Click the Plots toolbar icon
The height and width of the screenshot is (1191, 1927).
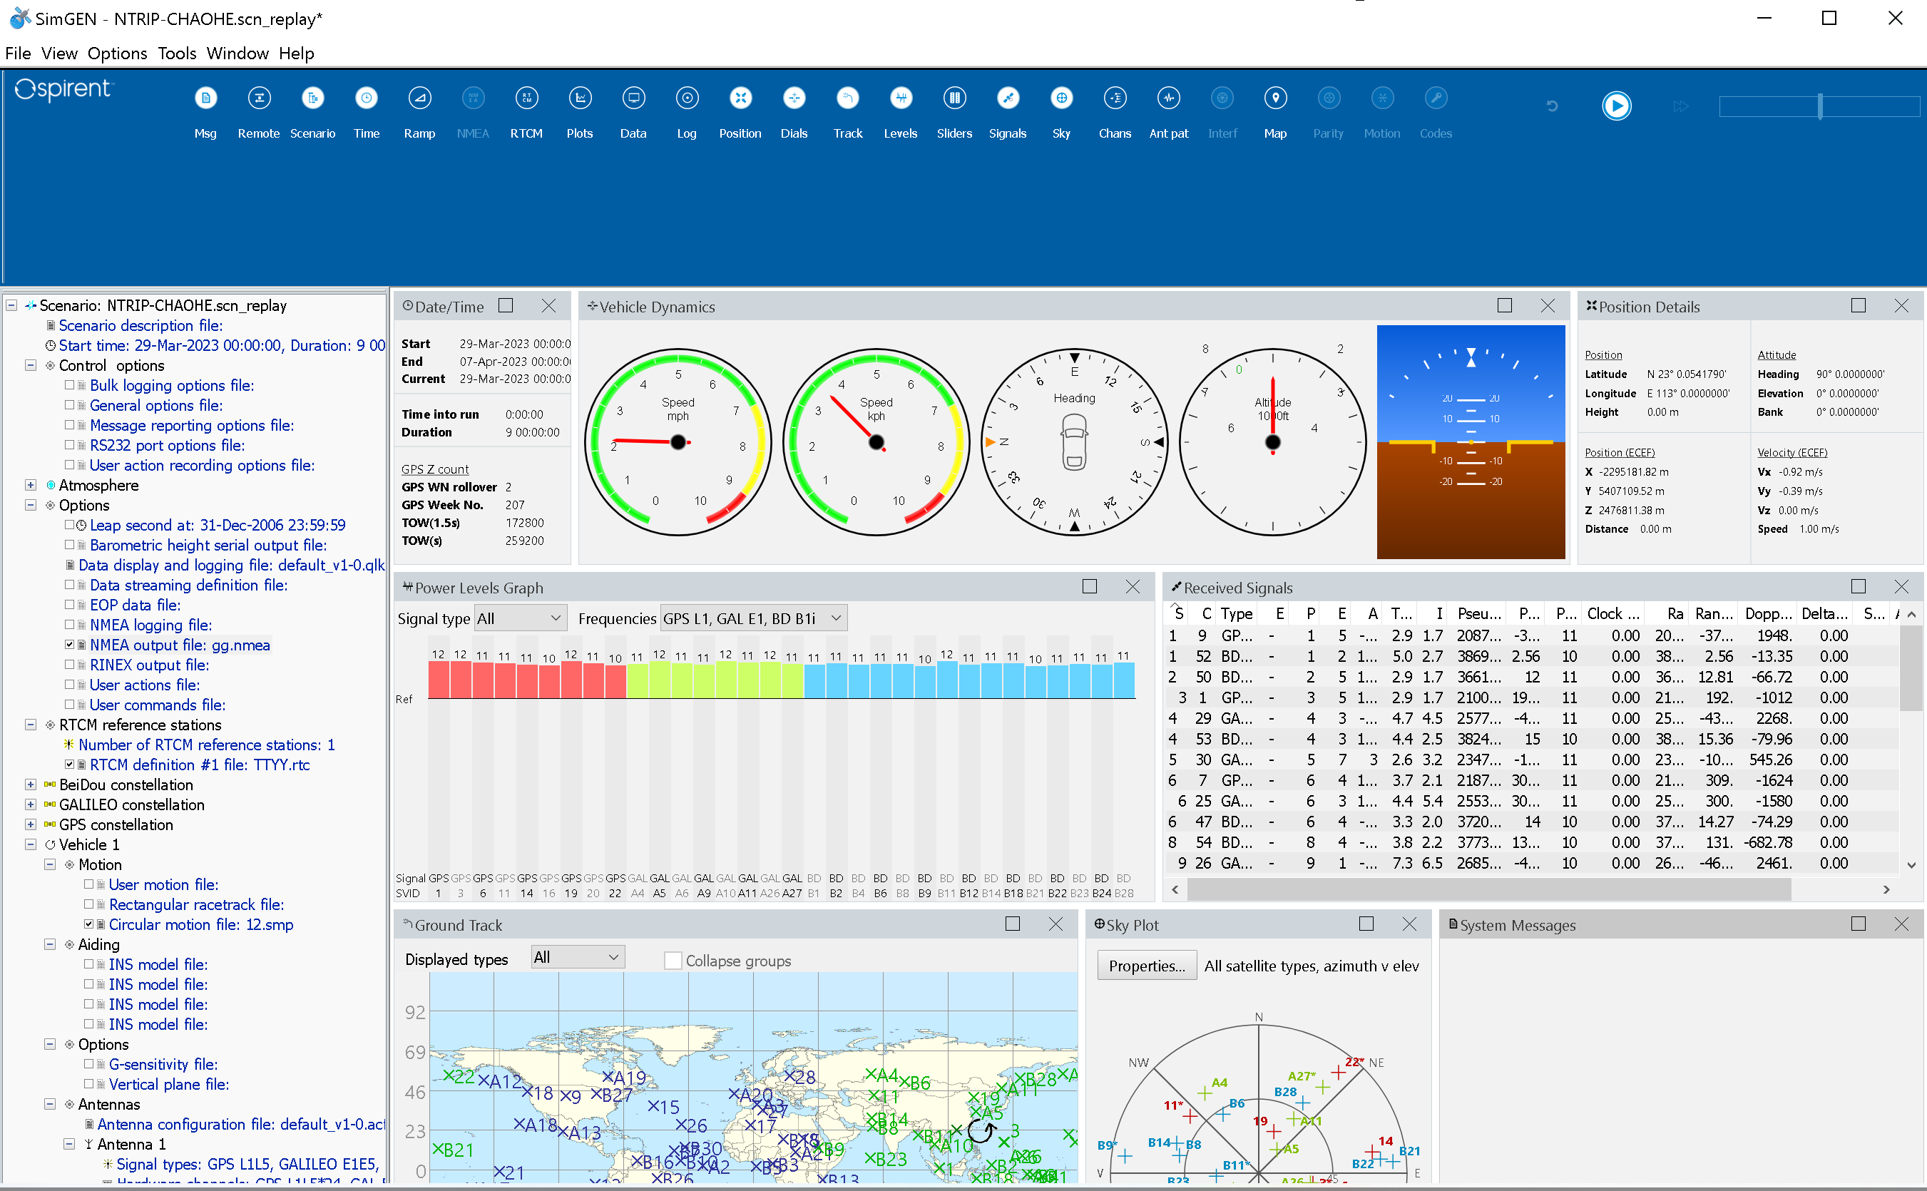tap(580, 98)
